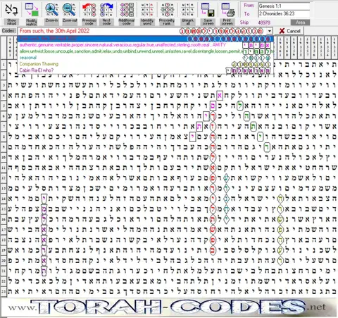Screen dimensions: 338x318
Task: Select the 'seasonal' code entry
Action: tap(146, 58)
